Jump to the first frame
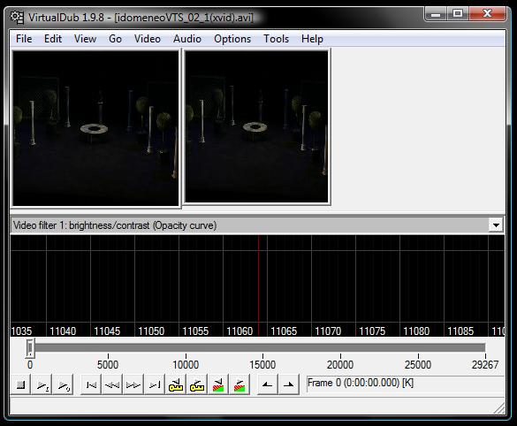 tap(91, 384)
